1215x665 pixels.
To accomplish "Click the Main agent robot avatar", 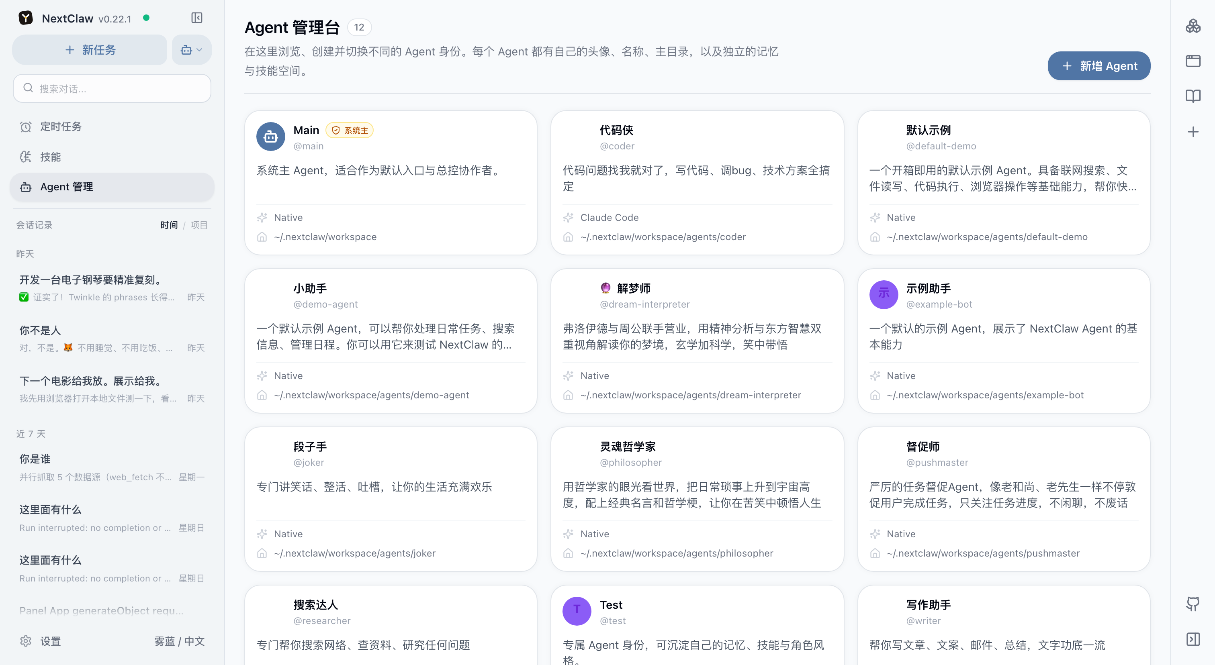I will pyautogui.click(x=270, y=136).
